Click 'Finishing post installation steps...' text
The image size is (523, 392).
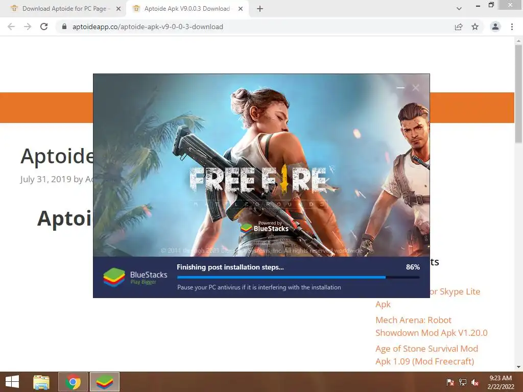(x=230, y=267)
